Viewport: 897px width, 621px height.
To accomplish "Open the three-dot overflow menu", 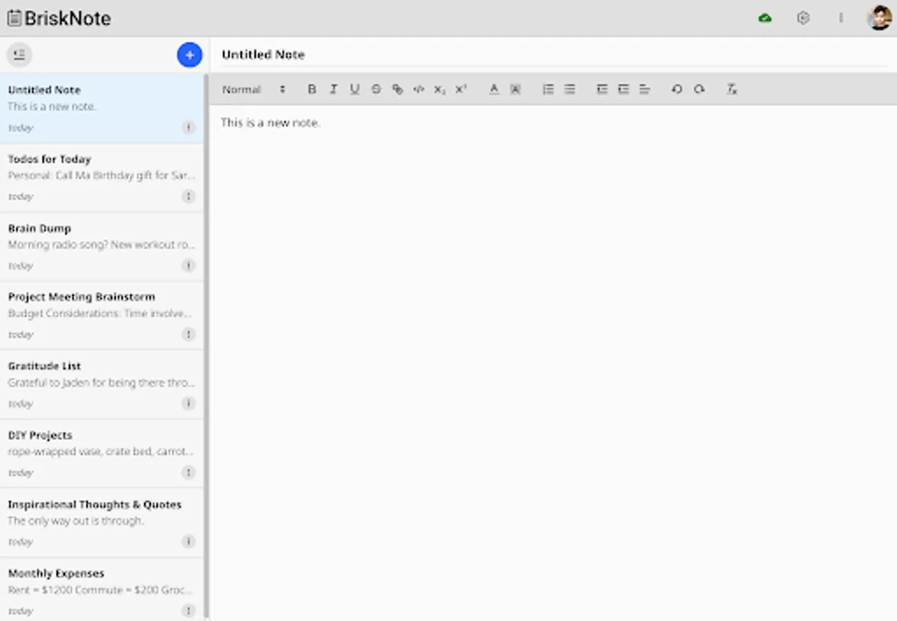I will click(x=841, y=18).
